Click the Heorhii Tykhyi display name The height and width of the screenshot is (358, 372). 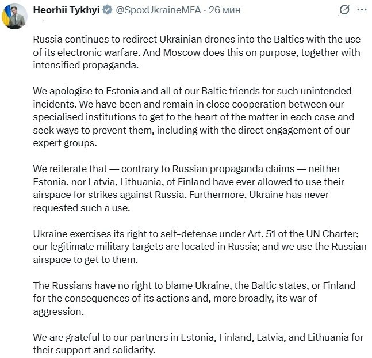point(67,10)
